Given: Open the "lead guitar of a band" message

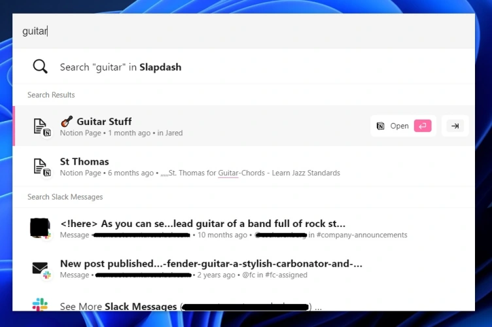Looking at the screenshot, I should coord(202,224).
